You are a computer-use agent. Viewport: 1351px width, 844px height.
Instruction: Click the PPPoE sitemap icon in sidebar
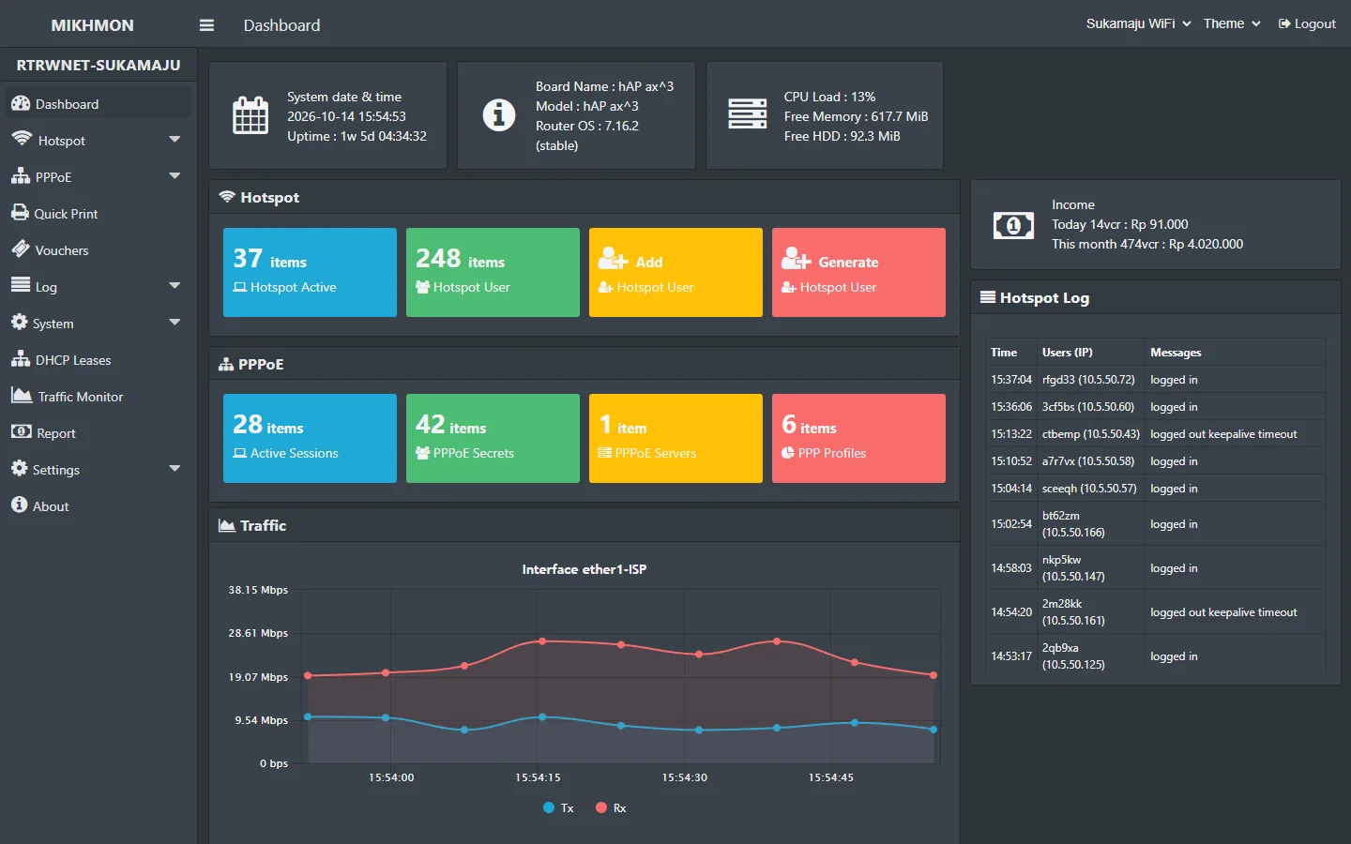[x=21, y=176]
